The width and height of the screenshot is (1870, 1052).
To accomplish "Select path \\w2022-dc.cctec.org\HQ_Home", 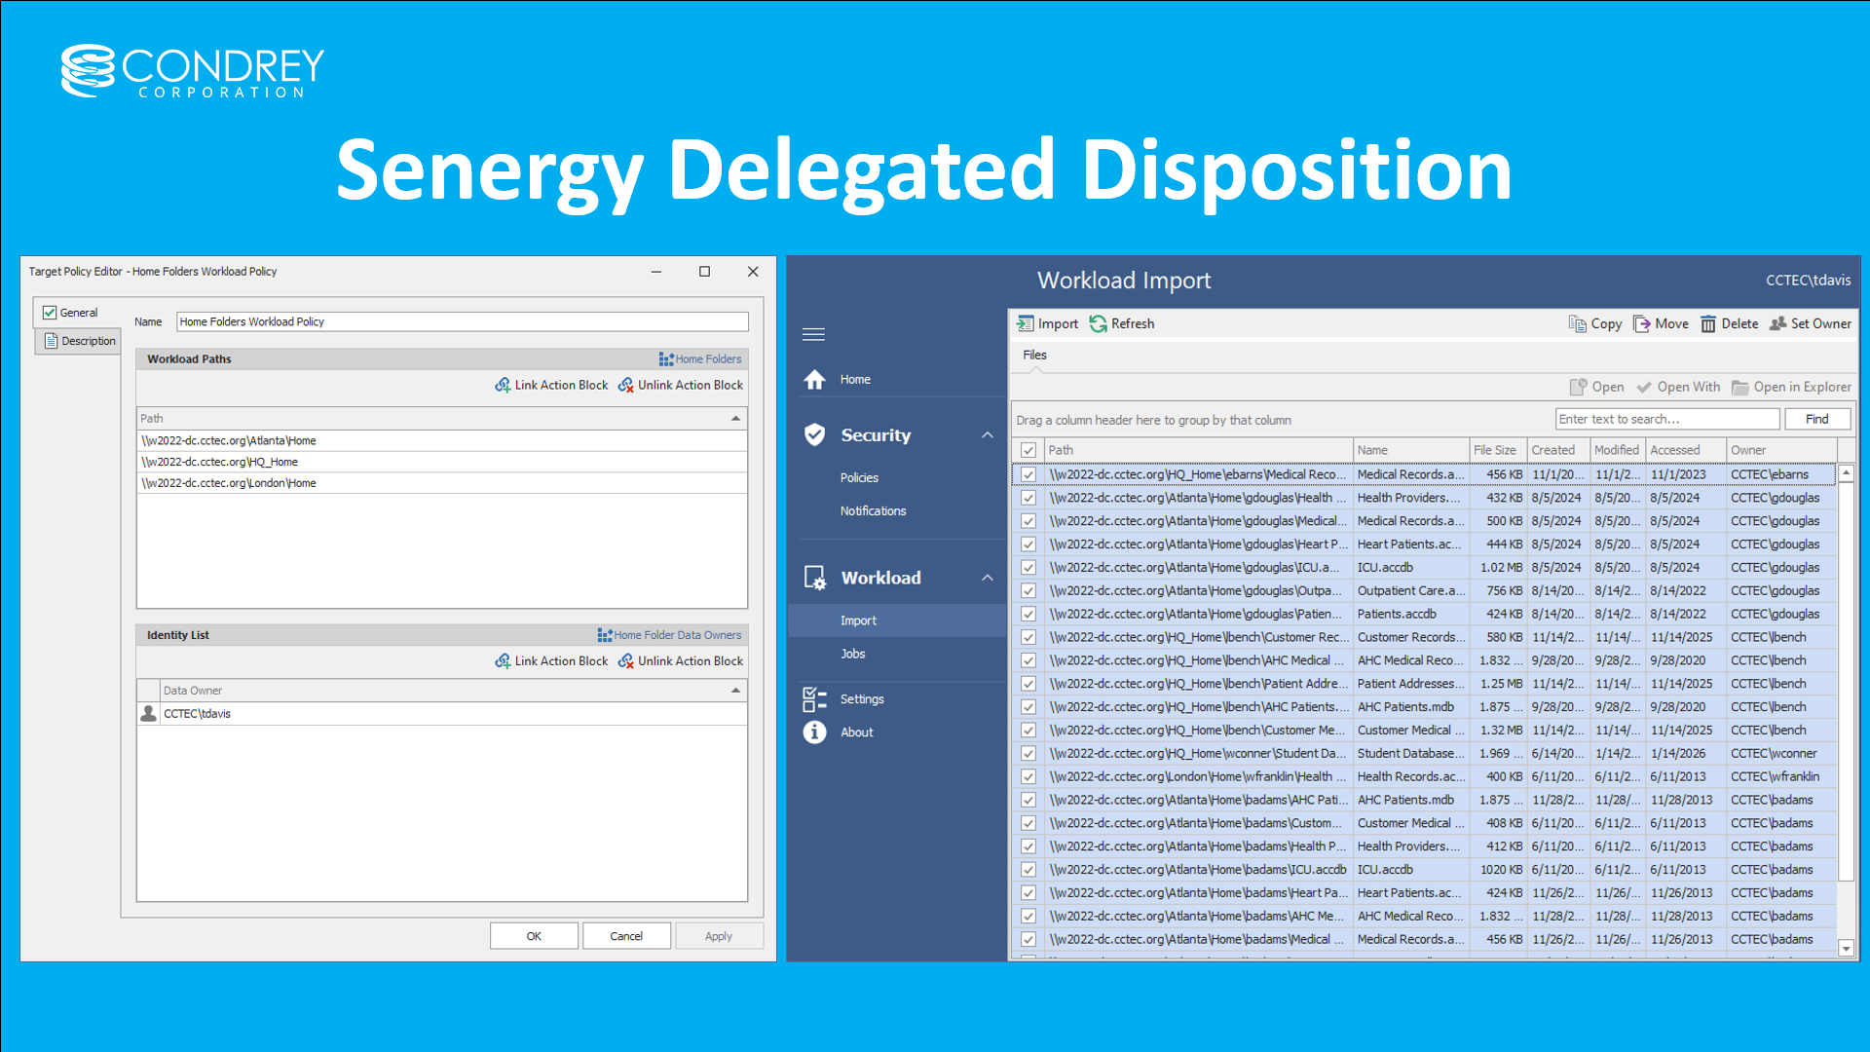I will point(442,462).
